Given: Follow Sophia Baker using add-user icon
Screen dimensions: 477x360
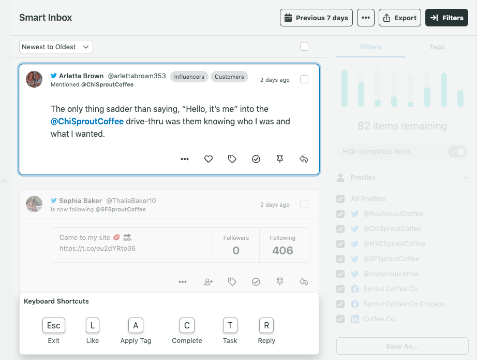Looking at the screenshot, I should point(208,282).
